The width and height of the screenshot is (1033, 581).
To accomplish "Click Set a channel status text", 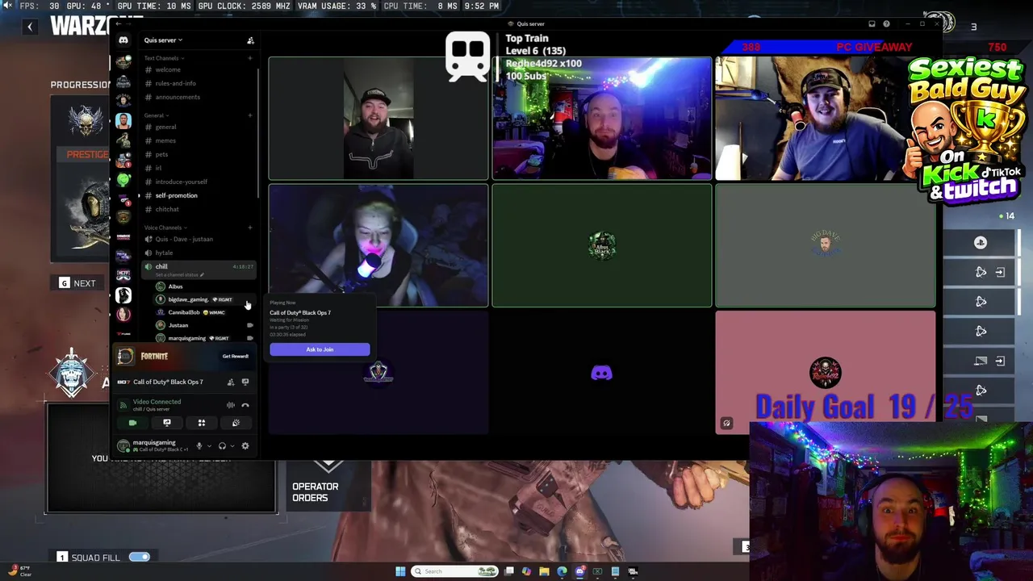I will [x=178, y=274].
